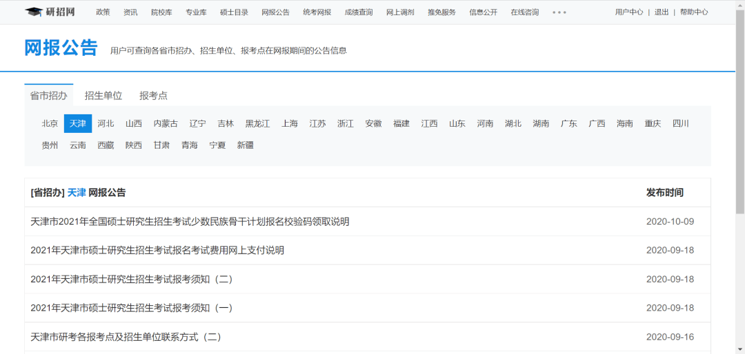
Task: Open 用户中心 link at top right
Action: (629, 12)
